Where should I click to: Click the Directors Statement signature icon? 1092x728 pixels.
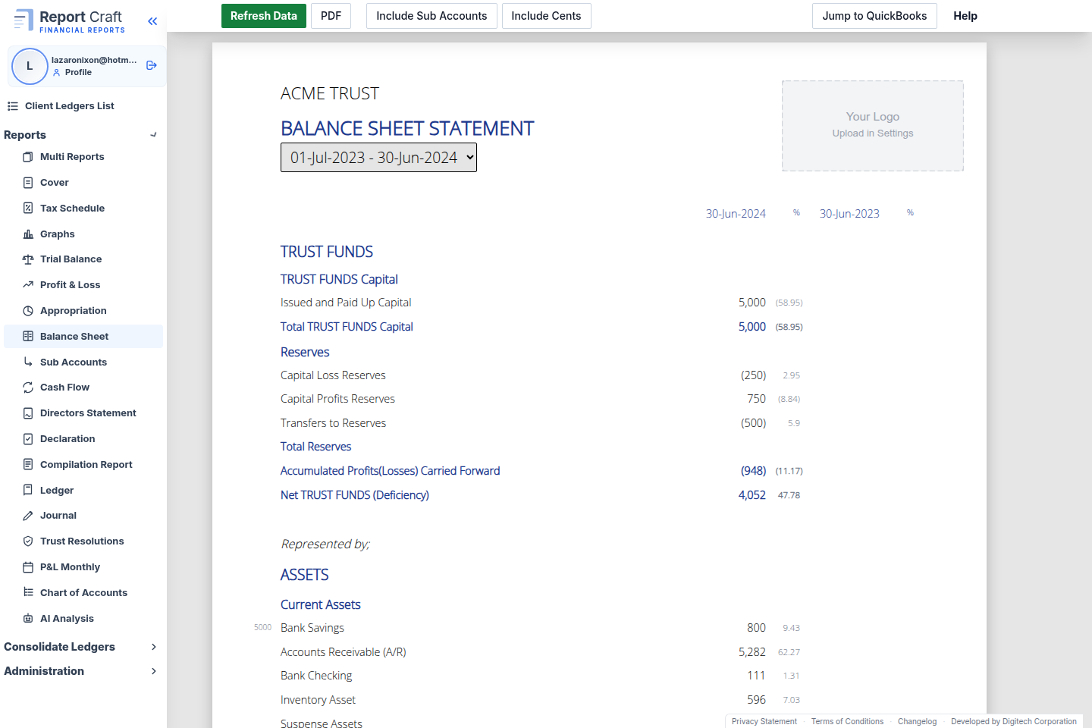[28, 413]
